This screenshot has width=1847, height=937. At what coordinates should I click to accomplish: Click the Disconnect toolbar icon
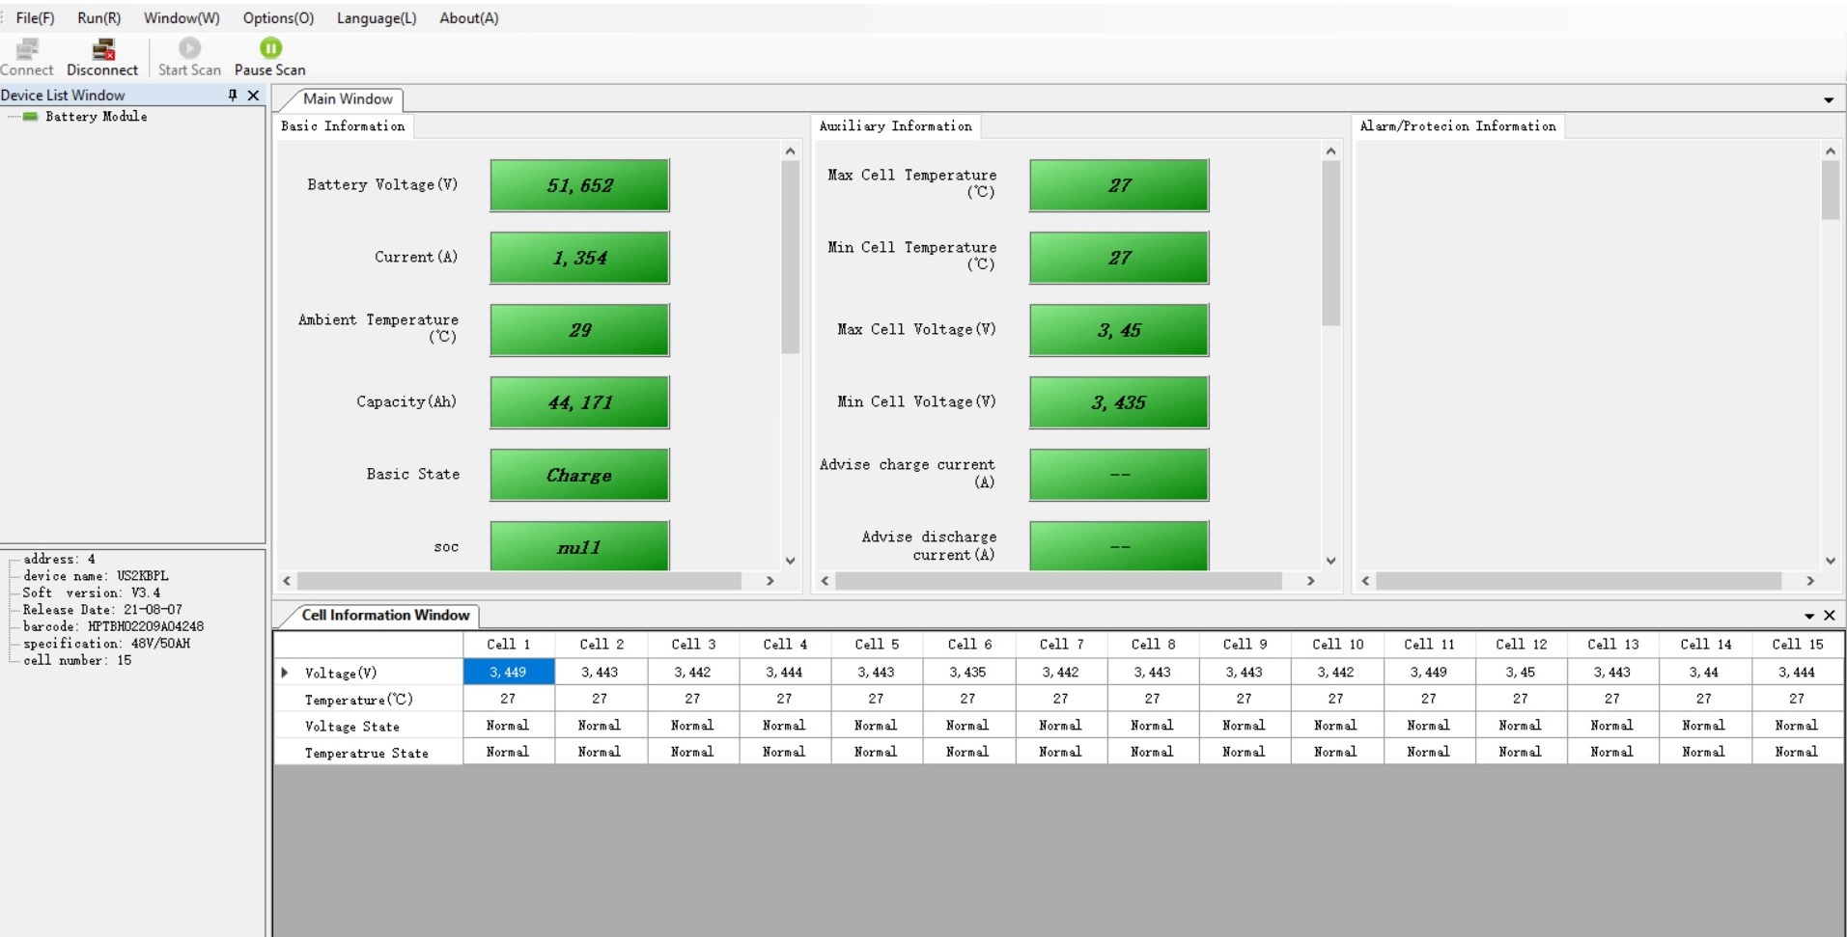click(102, 49)
